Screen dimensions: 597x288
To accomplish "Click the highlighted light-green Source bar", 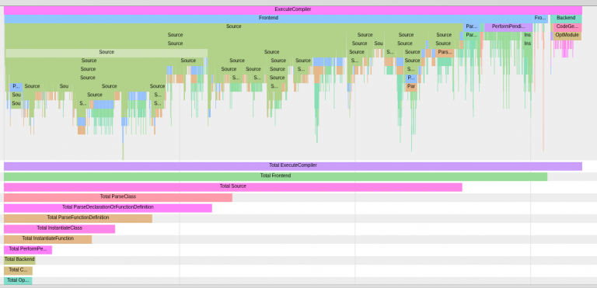I will point(106,53).
